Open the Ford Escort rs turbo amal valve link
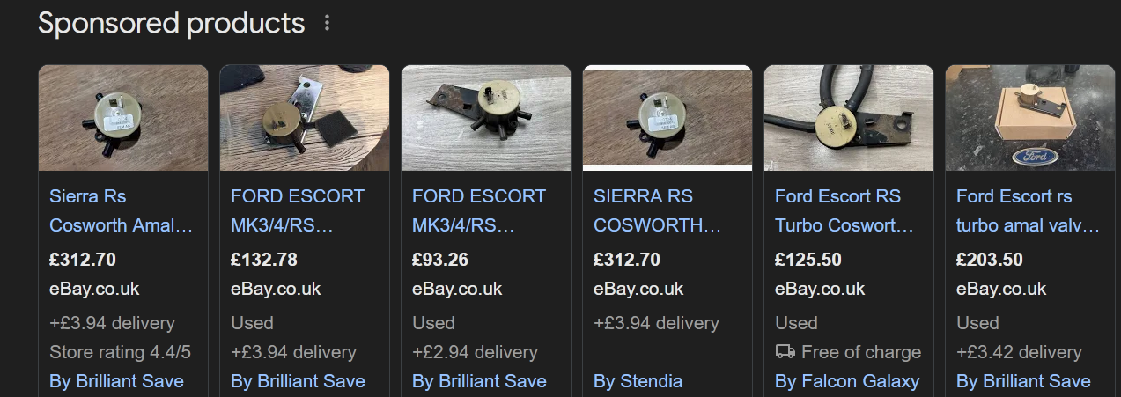Image resolution: width=1121 pixels, height=397 pixels. coord(1028,210)
